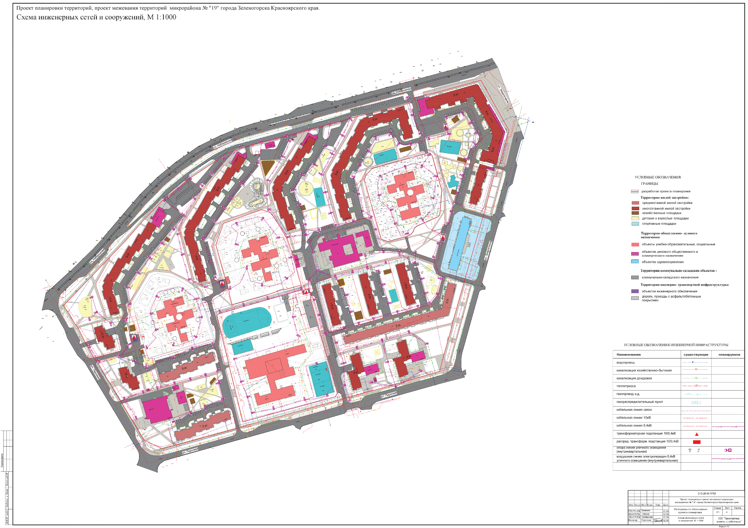
Task: Click the планируемое column header
Action: 729,354
